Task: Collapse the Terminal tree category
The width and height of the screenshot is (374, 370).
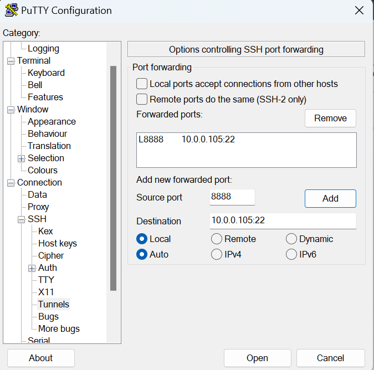Action: (x=11, y=61)
